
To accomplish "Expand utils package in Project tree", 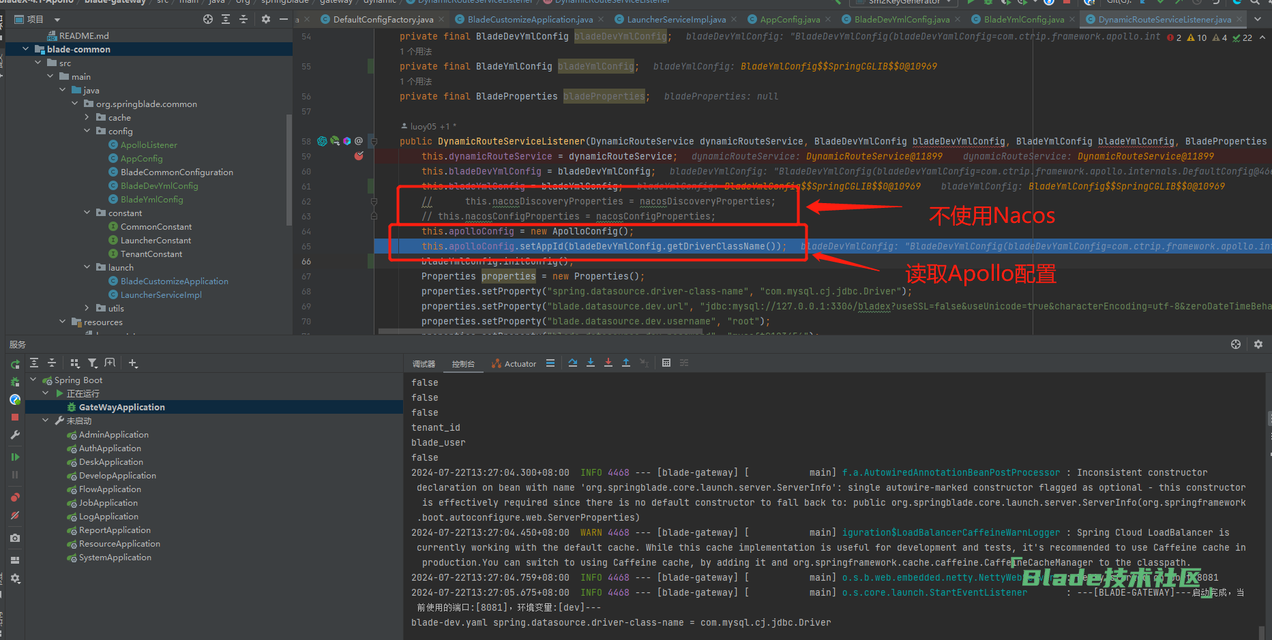I will point(87,308).
